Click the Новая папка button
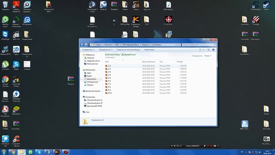Screen dimensions: 275x155 pos(149,50)
